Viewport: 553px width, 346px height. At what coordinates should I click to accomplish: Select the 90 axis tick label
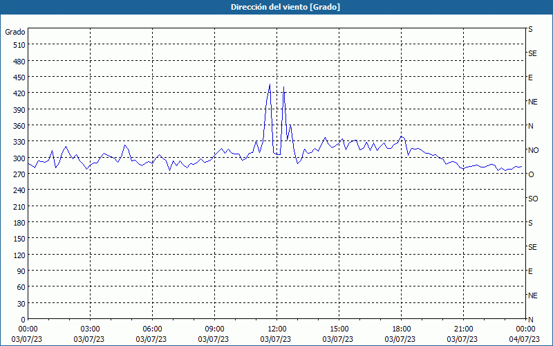[x=21, y=271]
